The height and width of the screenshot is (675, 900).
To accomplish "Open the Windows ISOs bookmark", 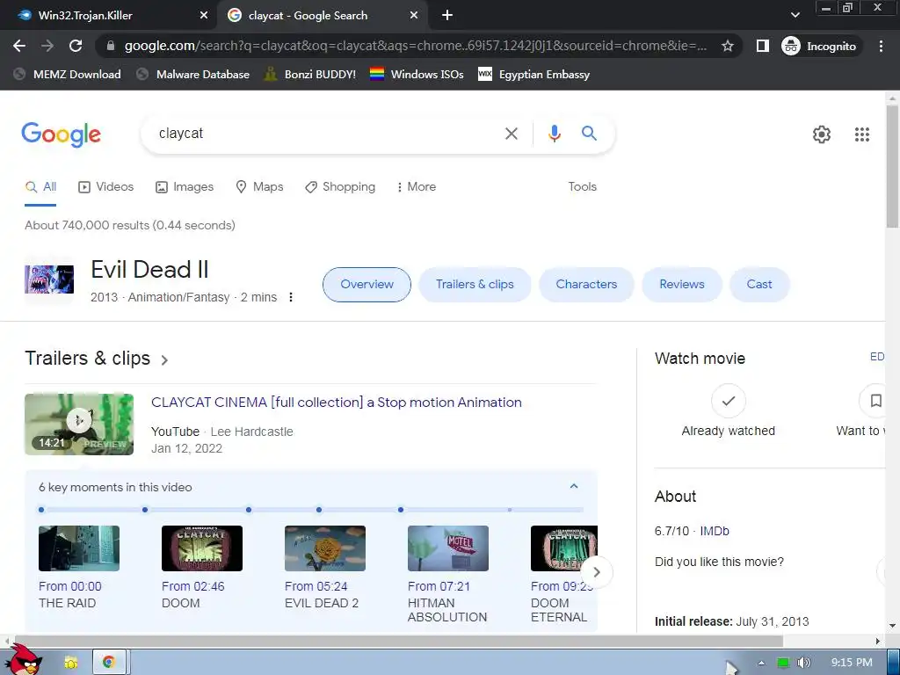I will pos(417,74).
